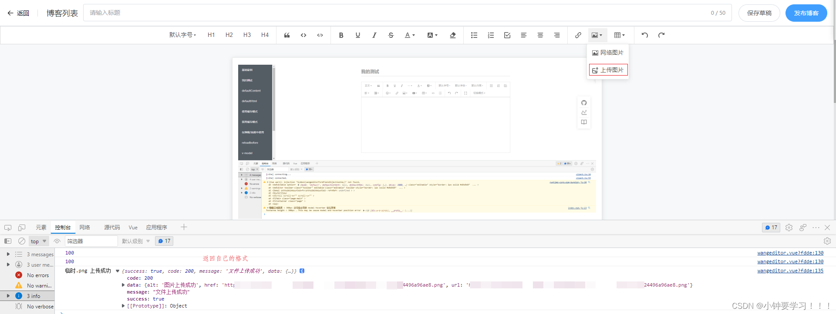The width and height of the screenshot is (836, 314).
Task: Choose 网络图片 from the image menu
Action: coord(607,53)
